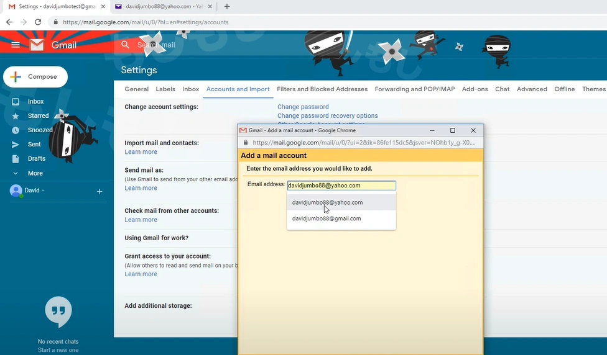Switch to the Labels settings tab
This screenshot has height=355, width=607.
(x=165, y=89)
